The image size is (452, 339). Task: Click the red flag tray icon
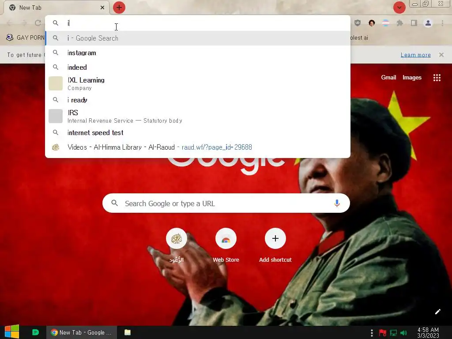[383, 333]
